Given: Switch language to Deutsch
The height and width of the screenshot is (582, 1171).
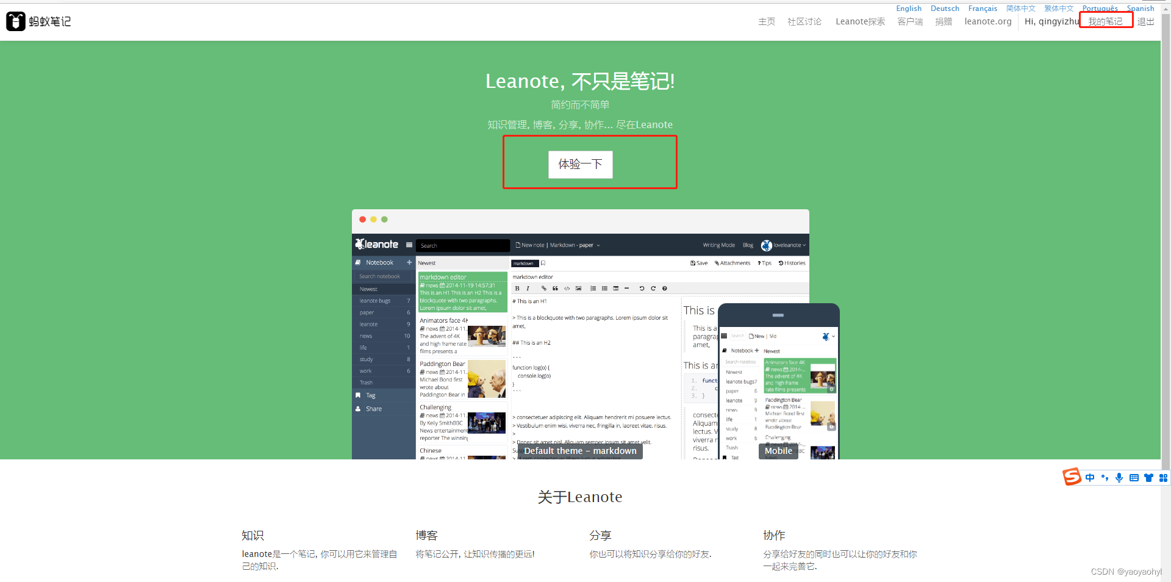Looking at the screenshot, I should [x=945, y=9].
